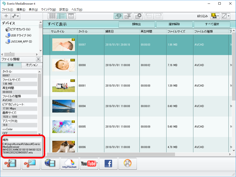The width and height of the screenshot is (236, 177).
Task: Select baby face thumbnail 00090
Action: 63,65
